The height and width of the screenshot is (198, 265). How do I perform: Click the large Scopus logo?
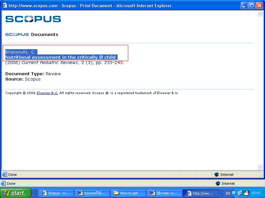pyautogui.click(x=33, y=19)
